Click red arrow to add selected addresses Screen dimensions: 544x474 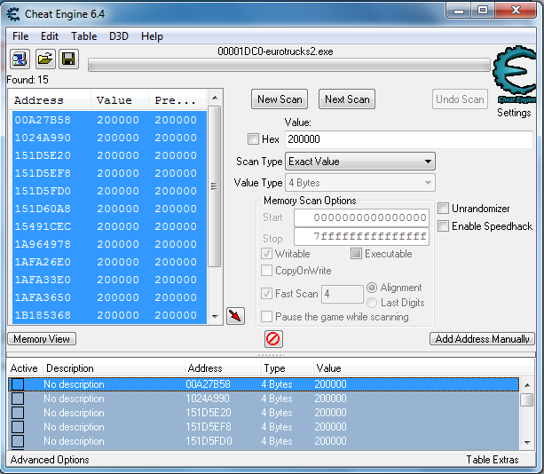coord(235,316)
